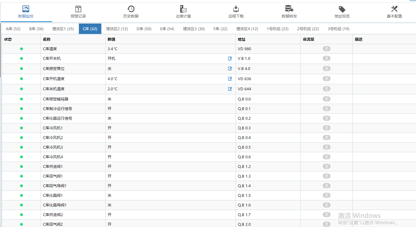Open the 历史数据 history data icon

coord(131,9)
